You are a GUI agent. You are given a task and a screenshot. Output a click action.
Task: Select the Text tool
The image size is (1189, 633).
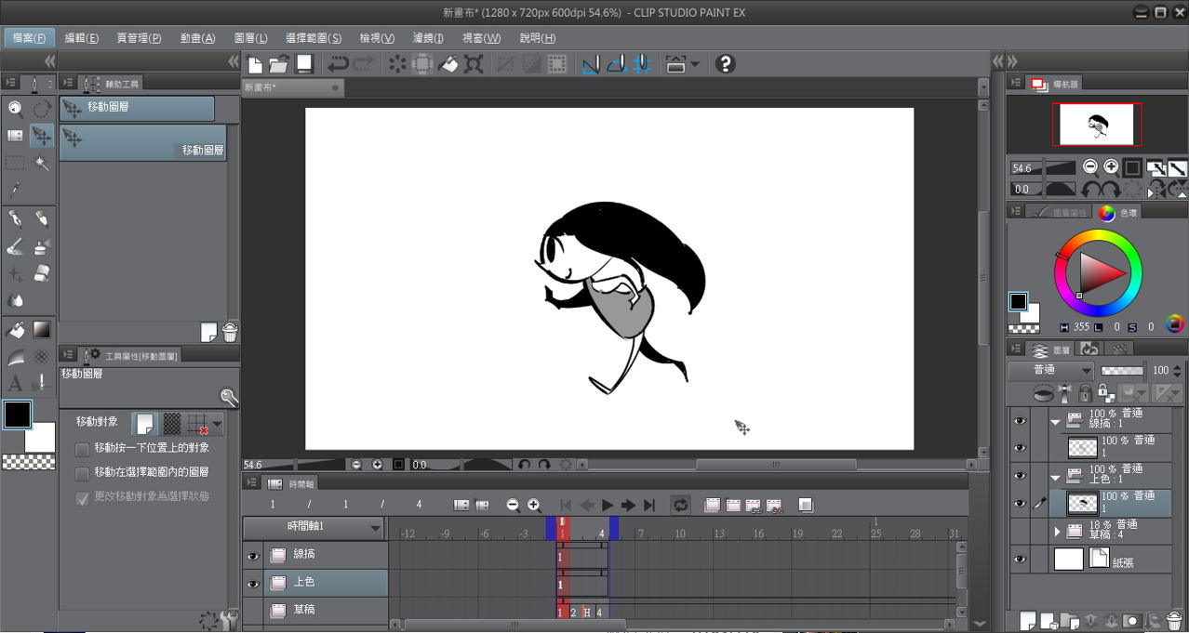tap(16, 383)
